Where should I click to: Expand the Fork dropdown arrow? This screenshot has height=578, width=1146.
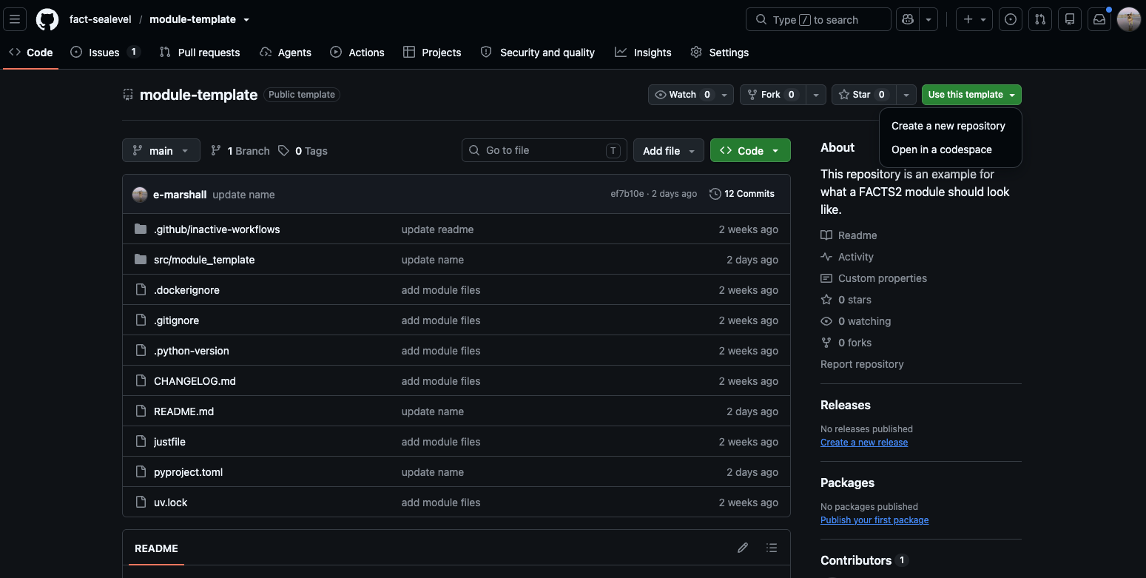coord(815,95)
